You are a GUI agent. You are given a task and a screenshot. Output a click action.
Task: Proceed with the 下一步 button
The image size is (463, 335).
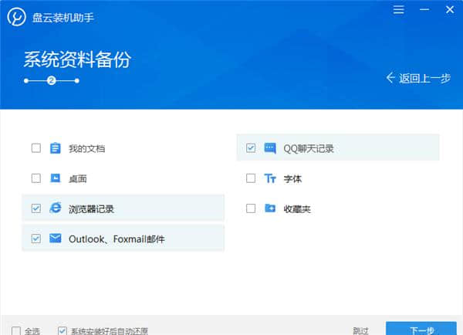click(x=421, y=329)
